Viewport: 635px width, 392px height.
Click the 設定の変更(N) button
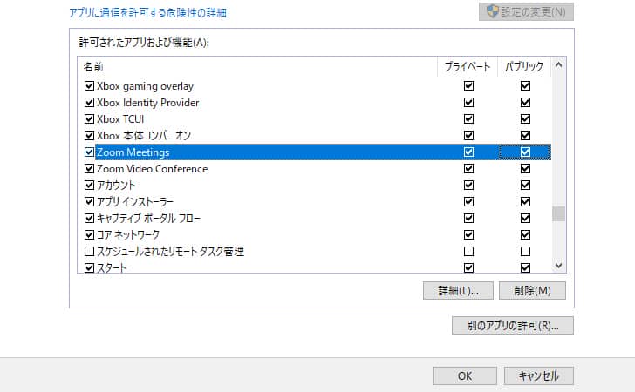526,11
